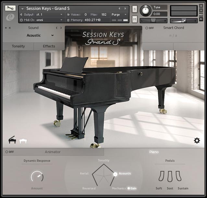This screenshot has width=207, height=198.
Task: Open the gear settings icon
Action: click(x=197, y=141)
